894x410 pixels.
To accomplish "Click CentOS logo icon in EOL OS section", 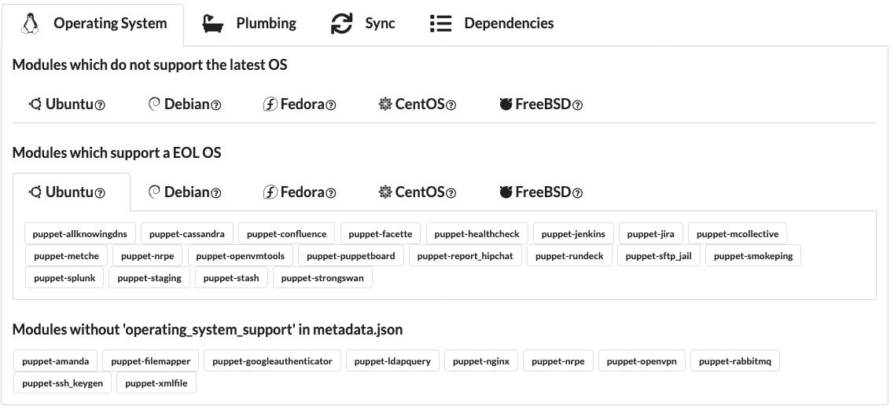I will point(385,192).
